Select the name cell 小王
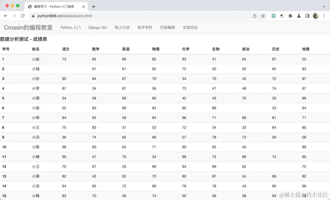This screenshot has width=330, height=200. (x=36, y=127)
